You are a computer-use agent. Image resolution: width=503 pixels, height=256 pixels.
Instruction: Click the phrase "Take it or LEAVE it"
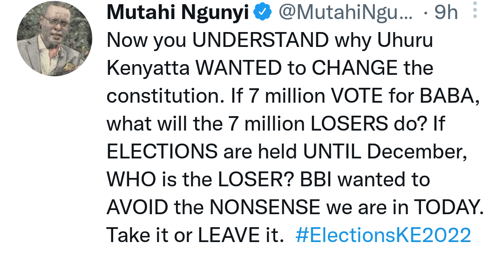[x=195, y=236]
